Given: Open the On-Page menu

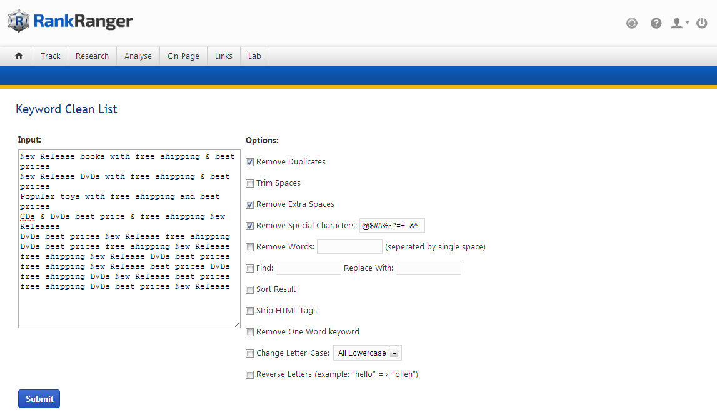Looking at the screenshot, I should click(183, 56).
